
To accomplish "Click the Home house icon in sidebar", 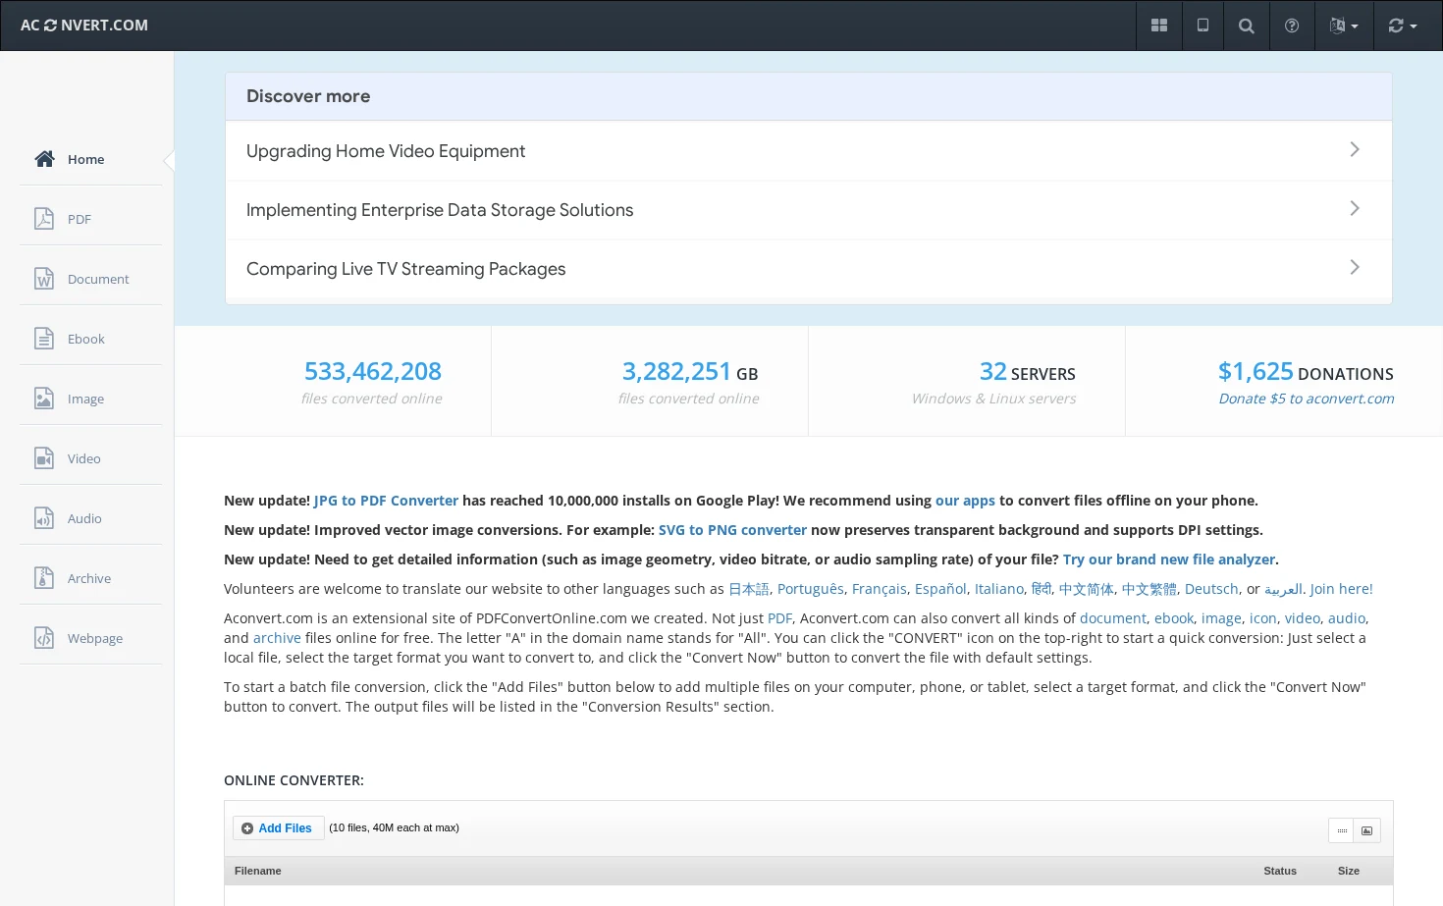I will [44, 159].
